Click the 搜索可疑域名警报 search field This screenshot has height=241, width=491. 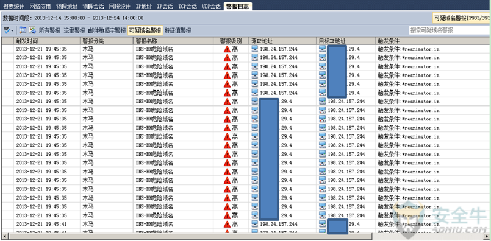(x=450, y=30)
